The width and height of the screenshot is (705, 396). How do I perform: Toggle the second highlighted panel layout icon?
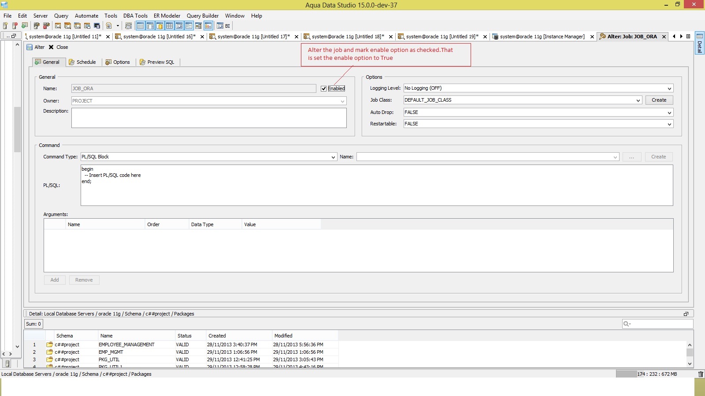[x=150, y=26]
